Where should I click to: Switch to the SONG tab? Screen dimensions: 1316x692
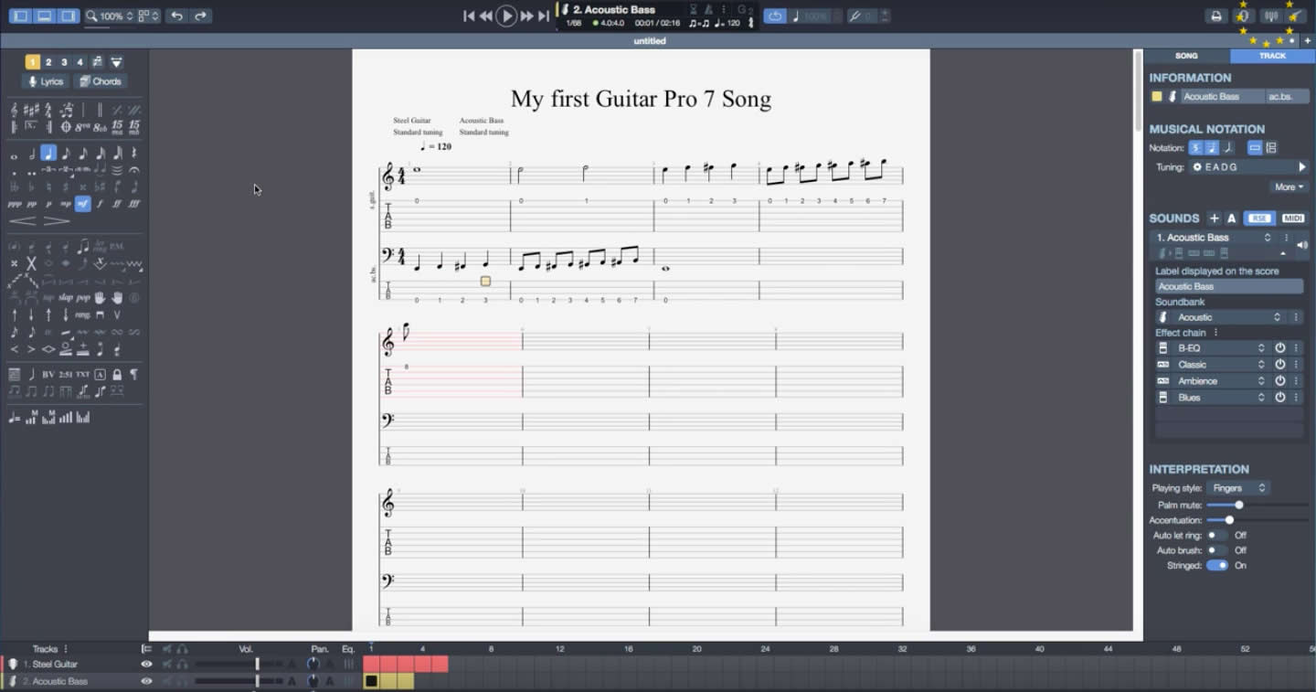click(1186, 56)
